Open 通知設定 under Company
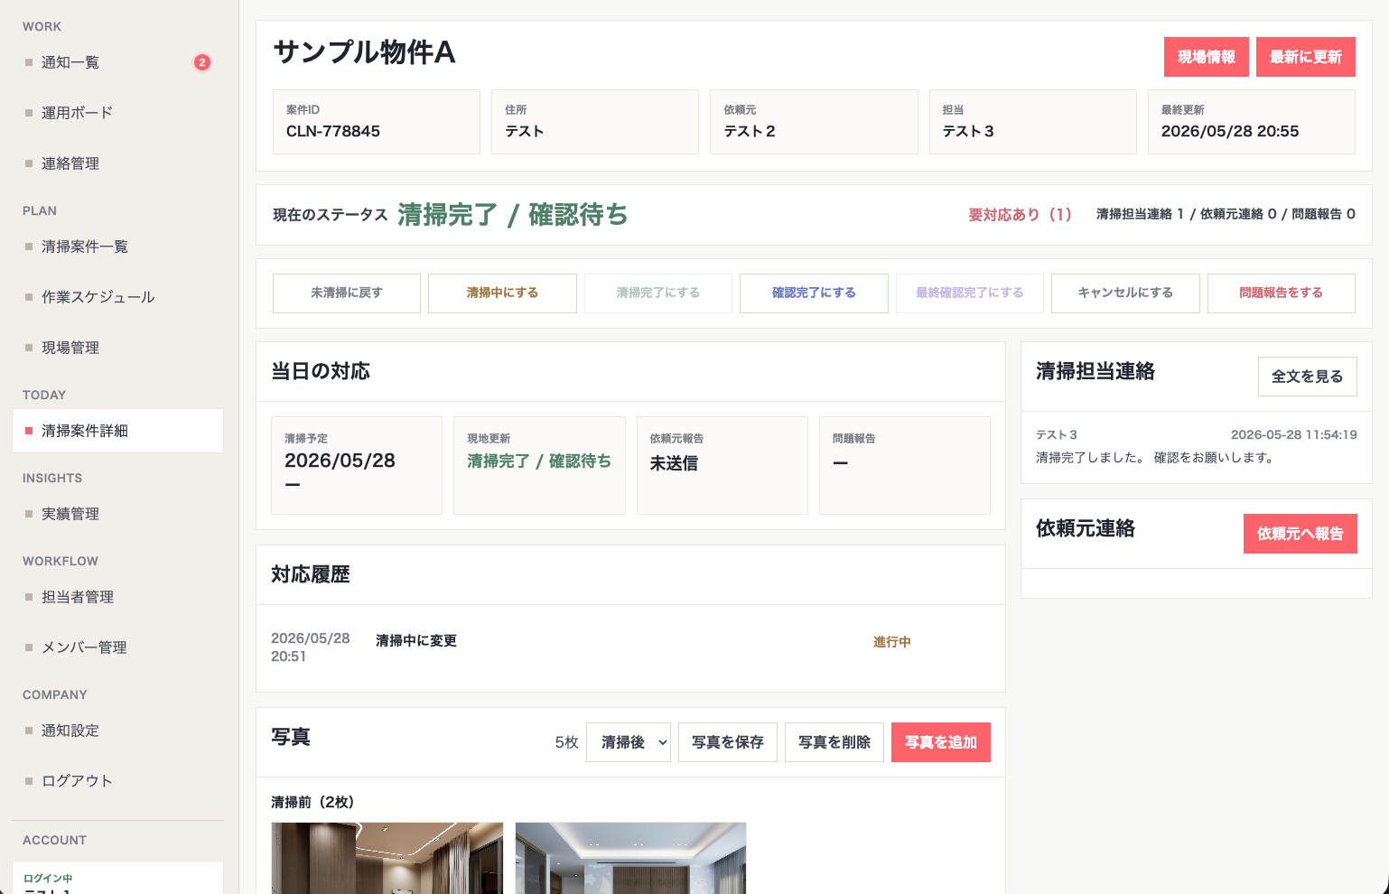 (x=117, y=731)
